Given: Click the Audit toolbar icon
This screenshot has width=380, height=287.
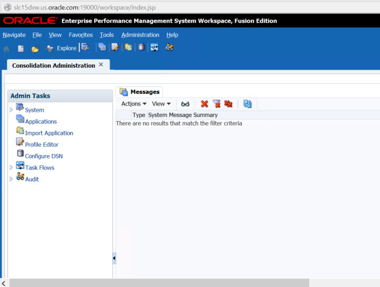Looking at the screenshot, I should 170,47.
